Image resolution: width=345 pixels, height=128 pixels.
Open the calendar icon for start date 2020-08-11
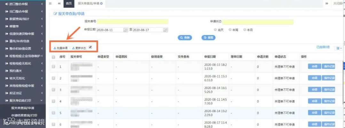pos(125,30)
